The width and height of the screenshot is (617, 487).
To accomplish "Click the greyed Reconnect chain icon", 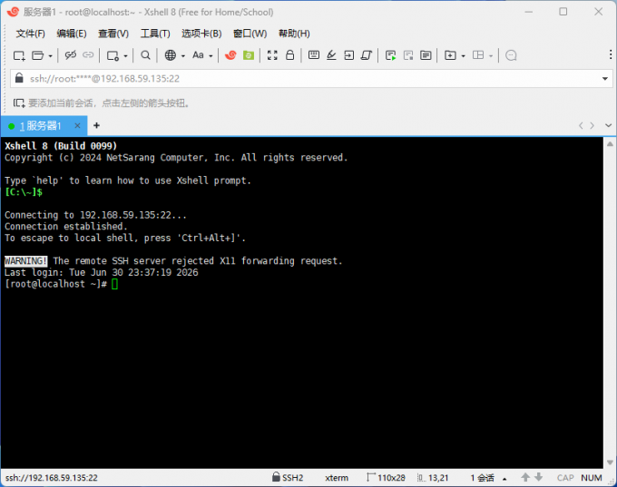I will point(88,55).
